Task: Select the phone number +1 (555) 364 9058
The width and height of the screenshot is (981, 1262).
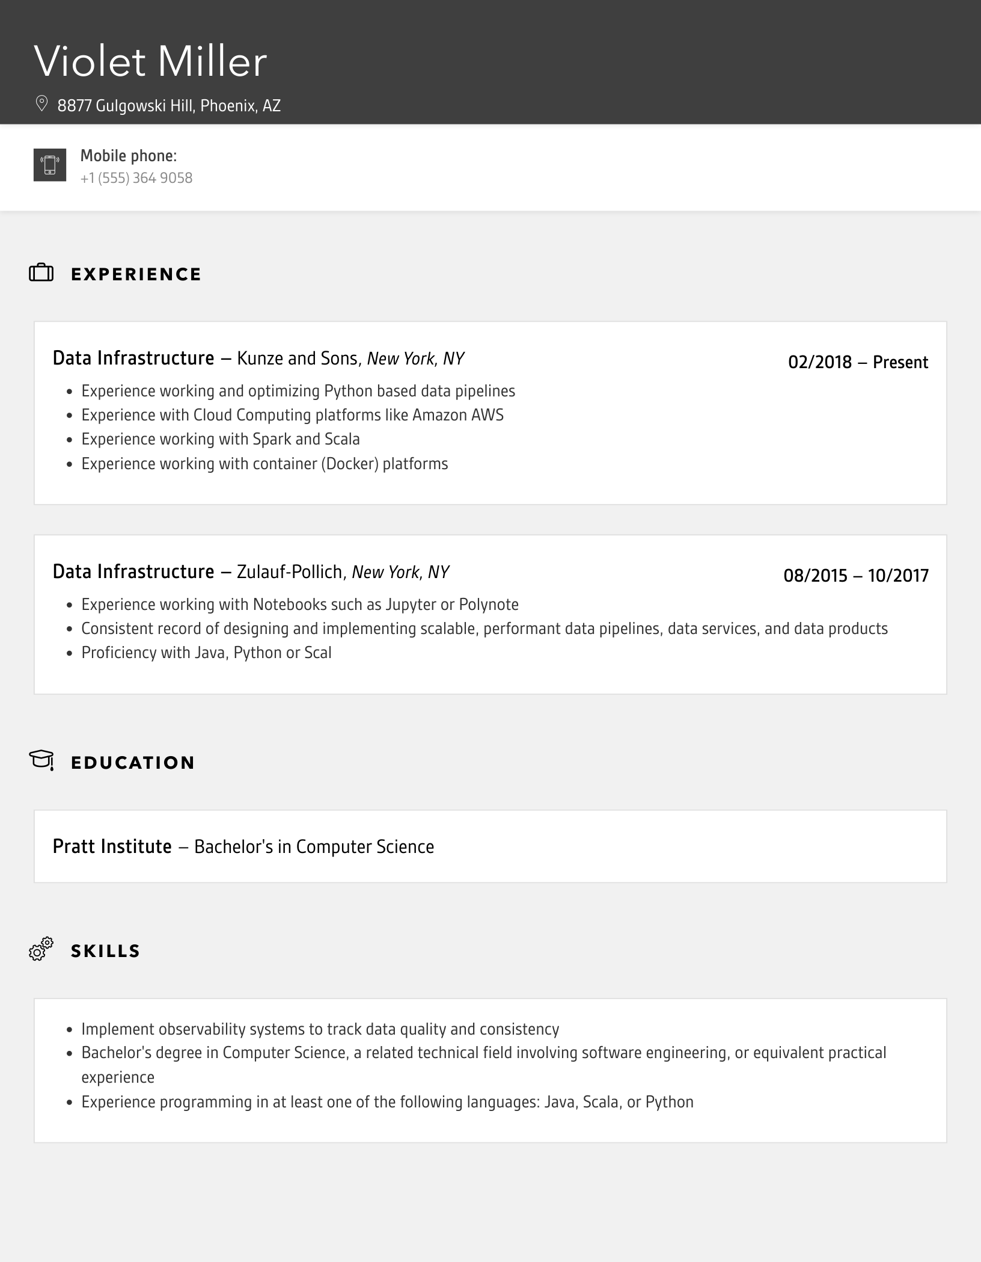Action: point(136,178)
